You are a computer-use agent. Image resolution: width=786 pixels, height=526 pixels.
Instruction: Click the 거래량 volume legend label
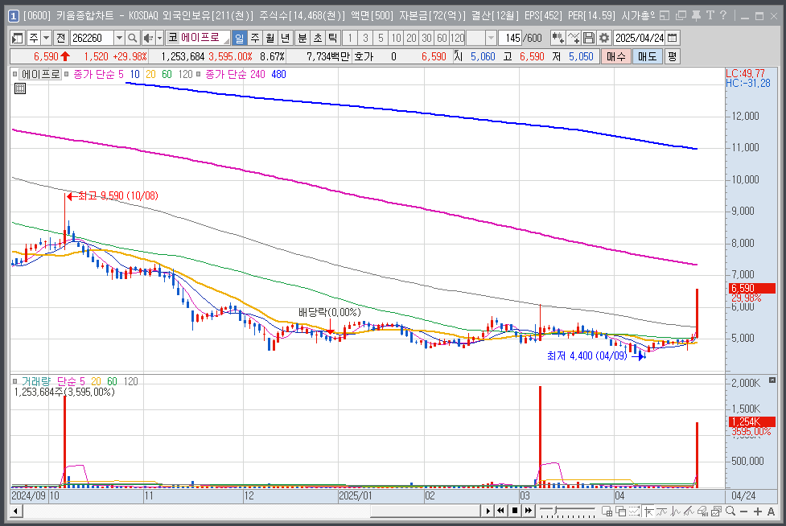click(36, 381)
